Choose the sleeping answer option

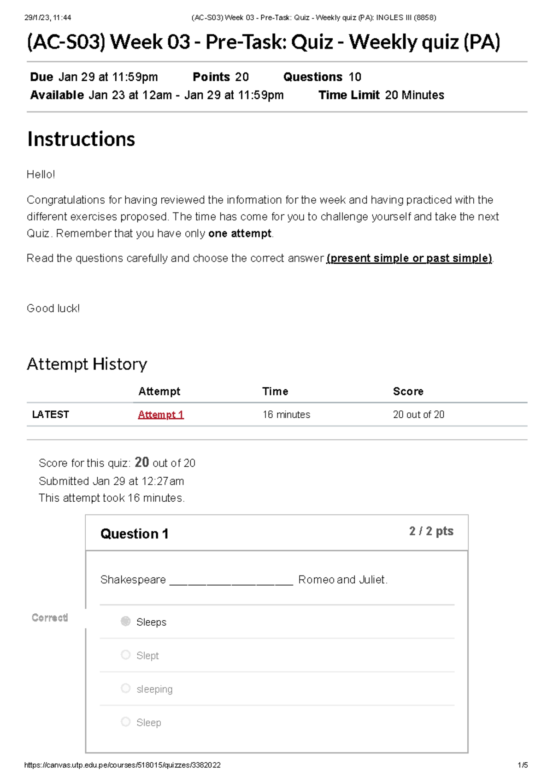154,688
